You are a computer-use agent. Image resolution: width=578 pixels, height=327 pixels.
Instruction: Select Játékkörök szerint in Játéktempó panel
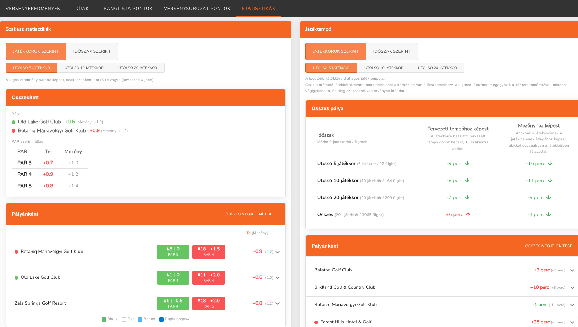(x=336, y=51)
